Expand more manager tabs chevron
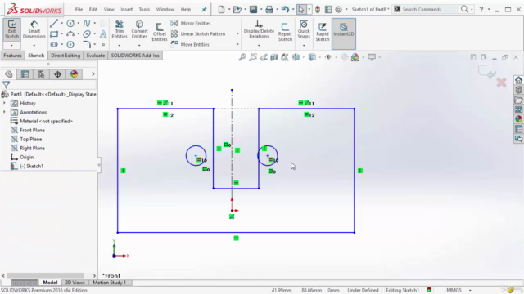 (x=93, y=74)
